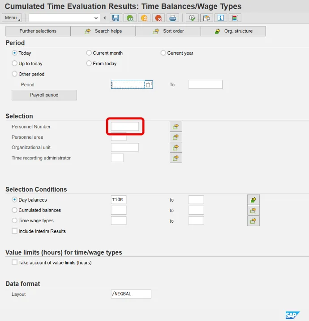The height and width of the screenshot is (321, 309).
Task: Click the Further selections button
Action: pos(38,31)
